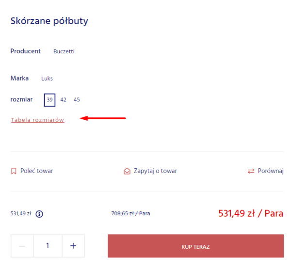
Task: Click the crossed-out price 708,65 zł
Action: (130, 213)
